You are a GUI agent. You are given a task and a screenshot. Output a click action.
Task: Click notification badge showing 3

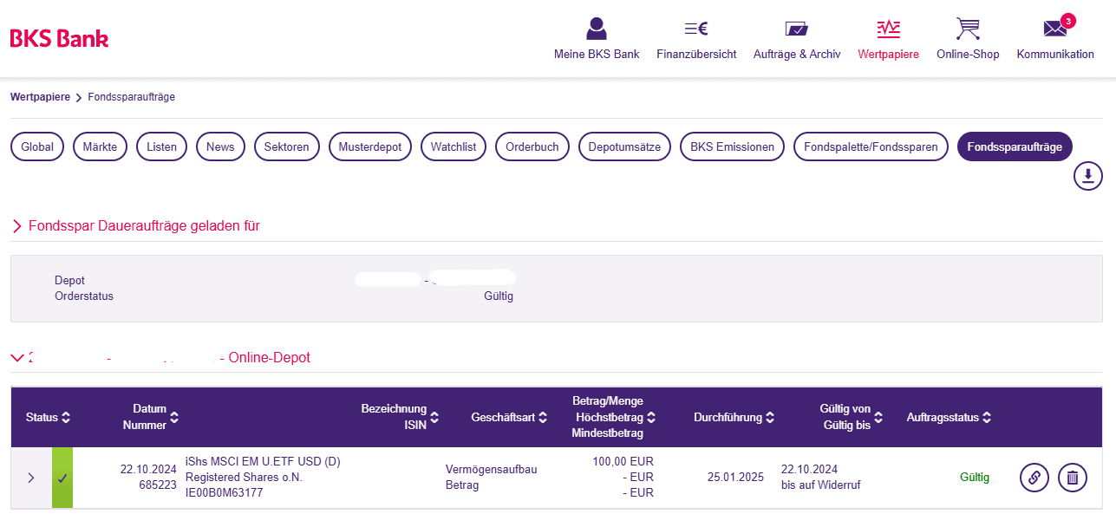click(x=1067, y=21)
